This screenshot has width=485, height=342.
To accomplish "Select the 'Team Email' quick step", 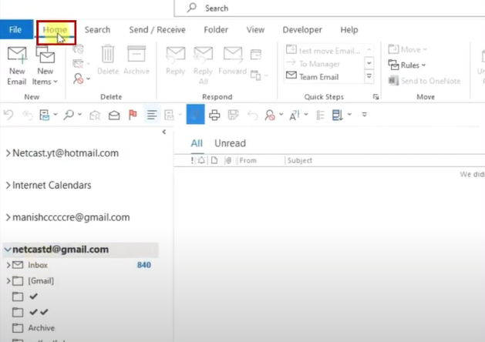I will tap(312, 76).
